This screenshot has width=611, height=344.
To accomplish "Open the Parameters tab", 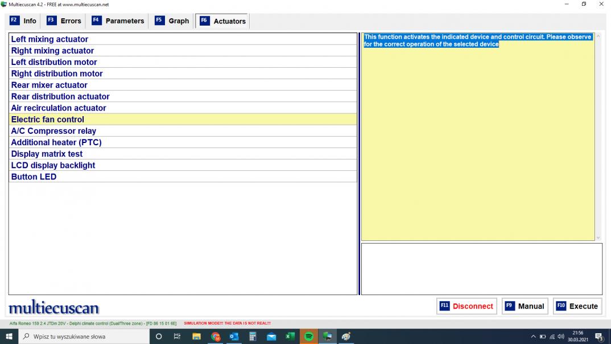I will click(x=118, y=21).
